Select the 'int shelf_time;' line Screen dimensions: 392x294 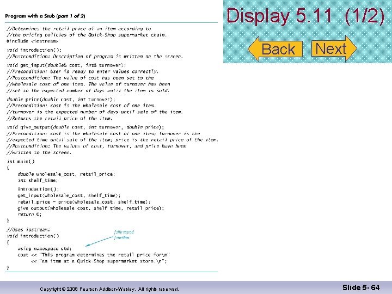pyautogui.click(x=38, y=180)
